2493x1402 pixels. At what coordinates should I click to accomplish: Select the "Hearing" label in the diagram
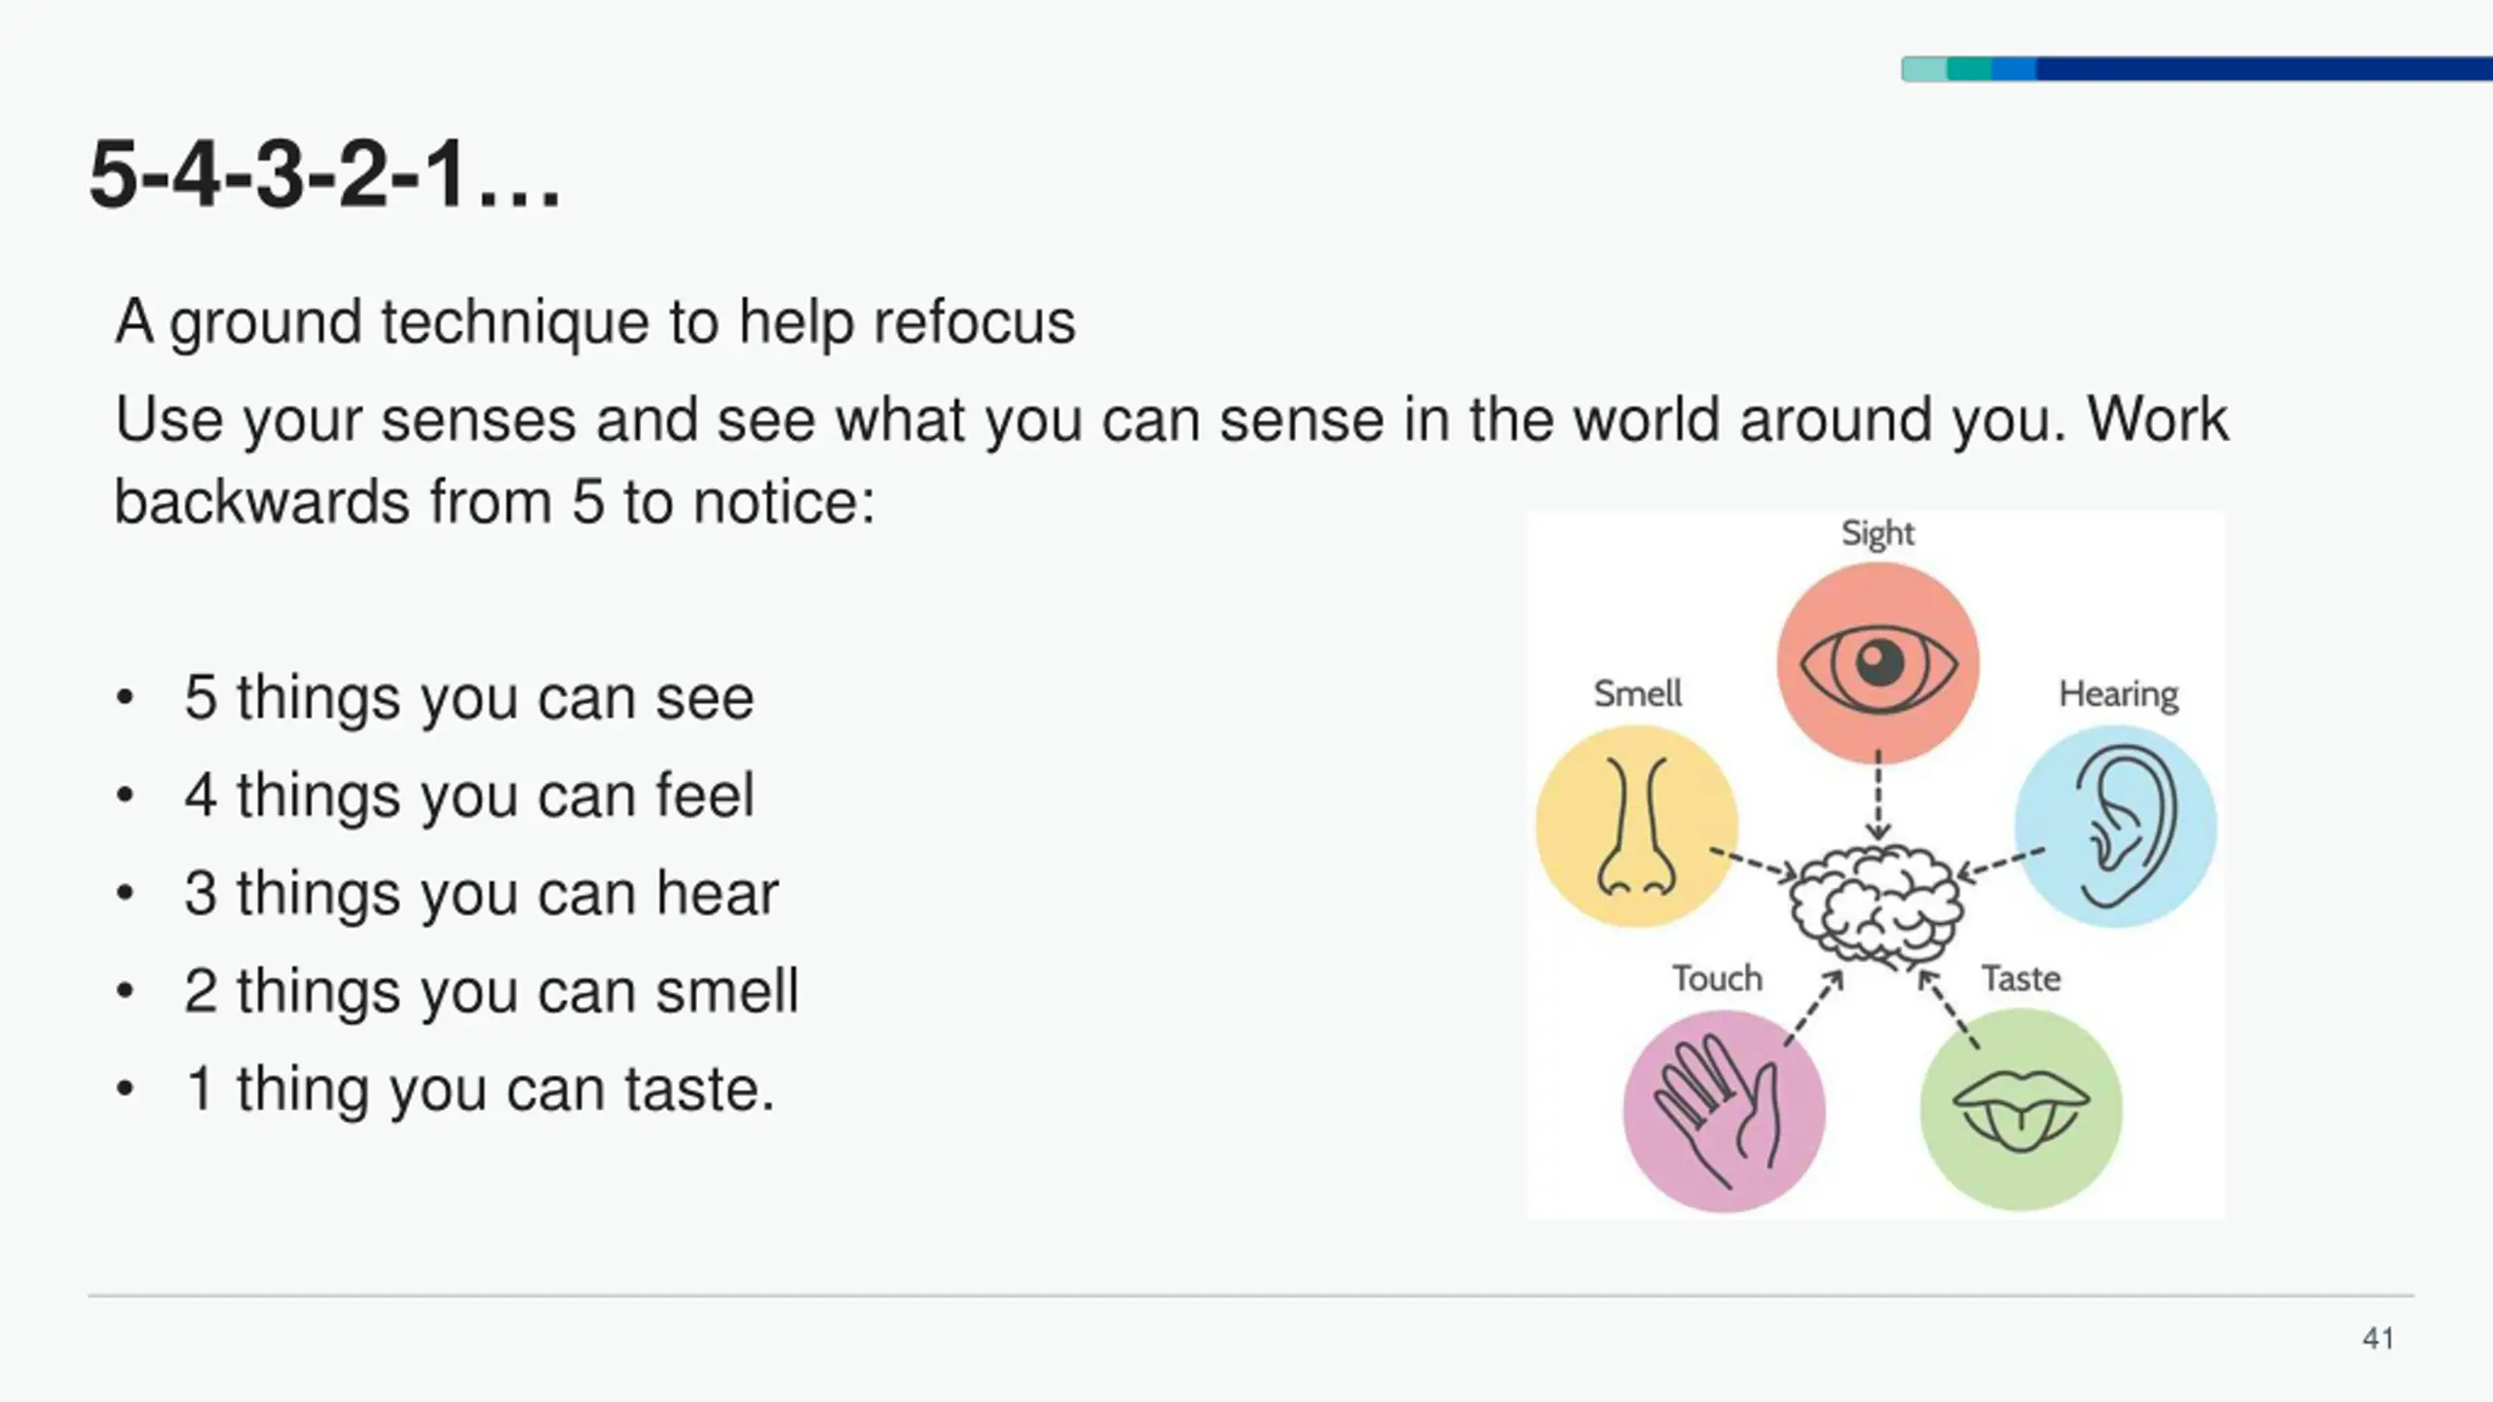[2118, 694]
